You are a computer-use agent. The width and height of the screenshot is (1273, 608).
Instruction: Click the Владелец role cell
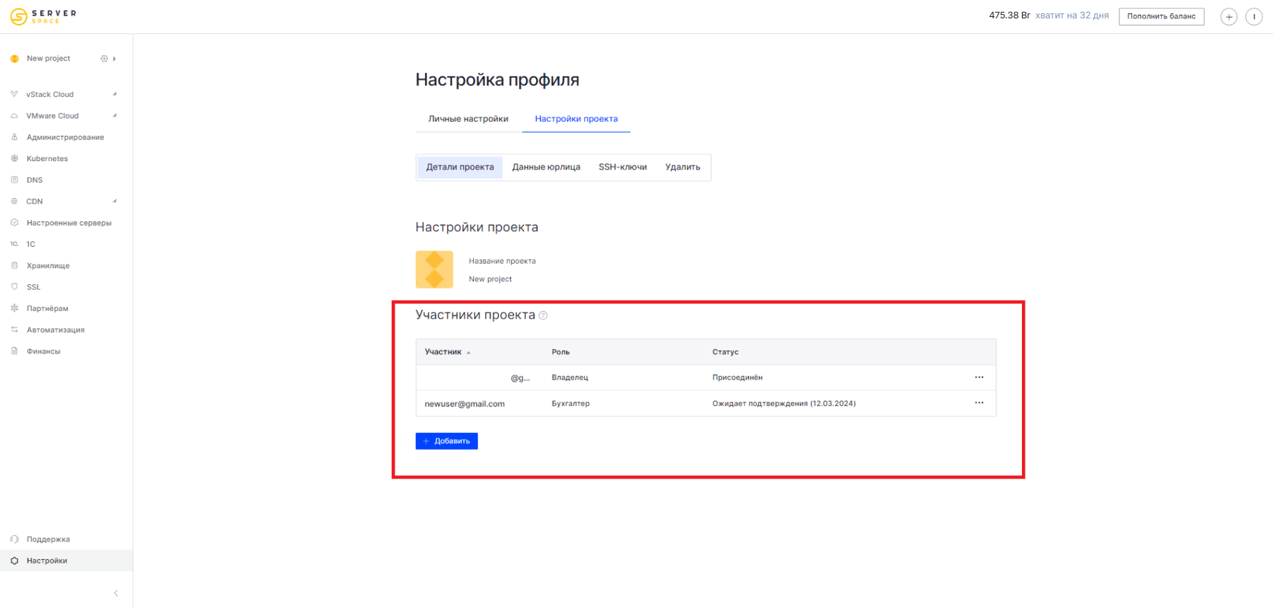click(x=570, y=378)
